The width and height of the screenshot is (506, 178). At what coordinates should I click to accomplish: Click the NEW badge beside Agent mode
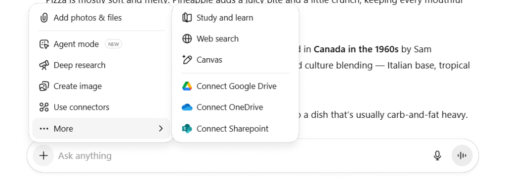tap(113, 44)
